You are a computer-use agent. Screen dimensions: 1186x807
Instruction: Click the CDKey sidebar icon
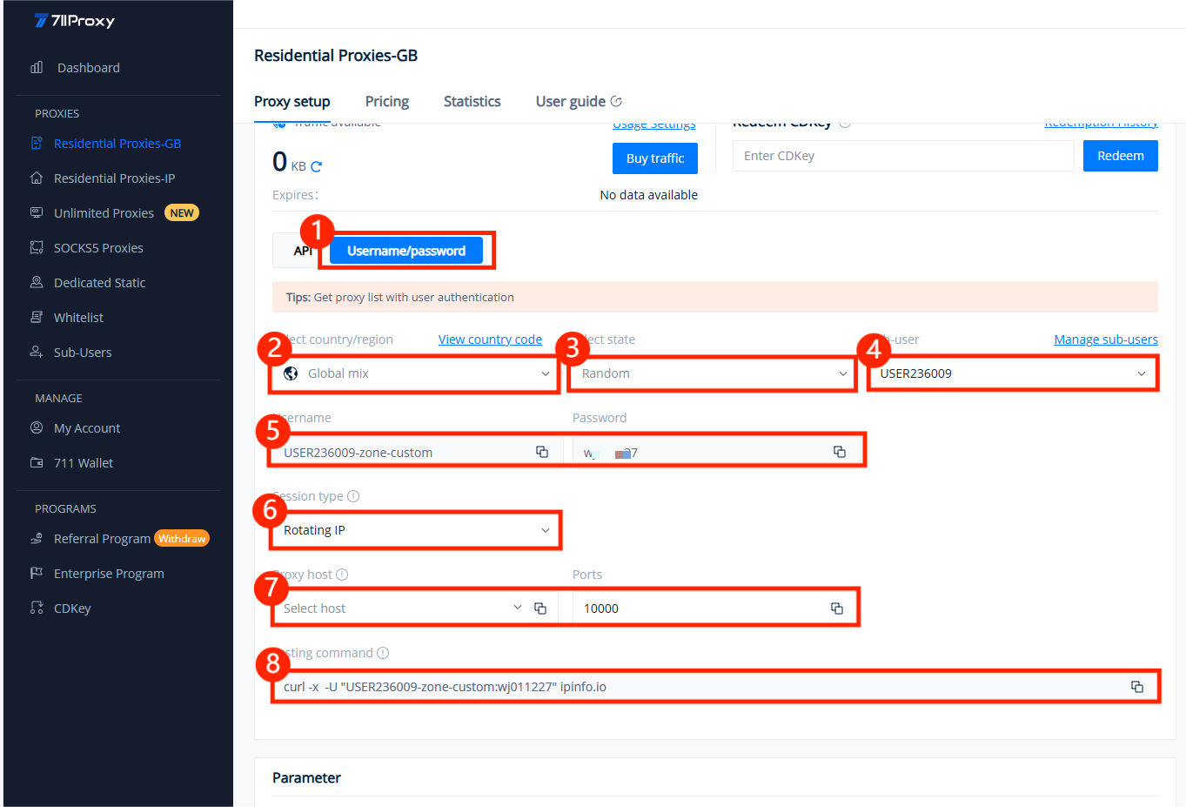[x=37, y=608]
